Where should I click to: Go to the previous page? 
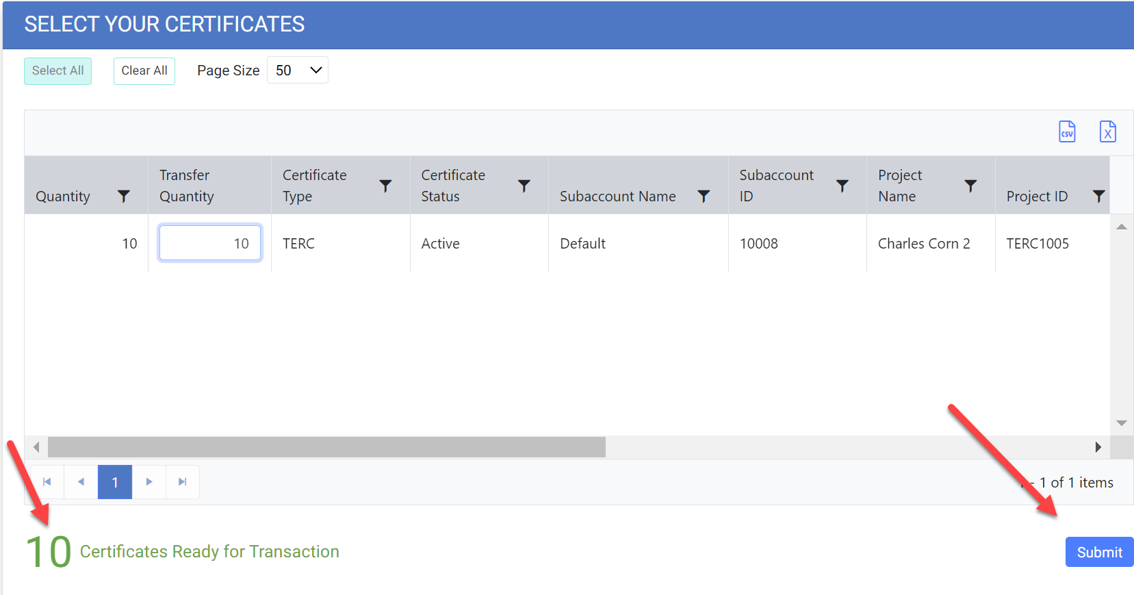click(x=81, y=482)
